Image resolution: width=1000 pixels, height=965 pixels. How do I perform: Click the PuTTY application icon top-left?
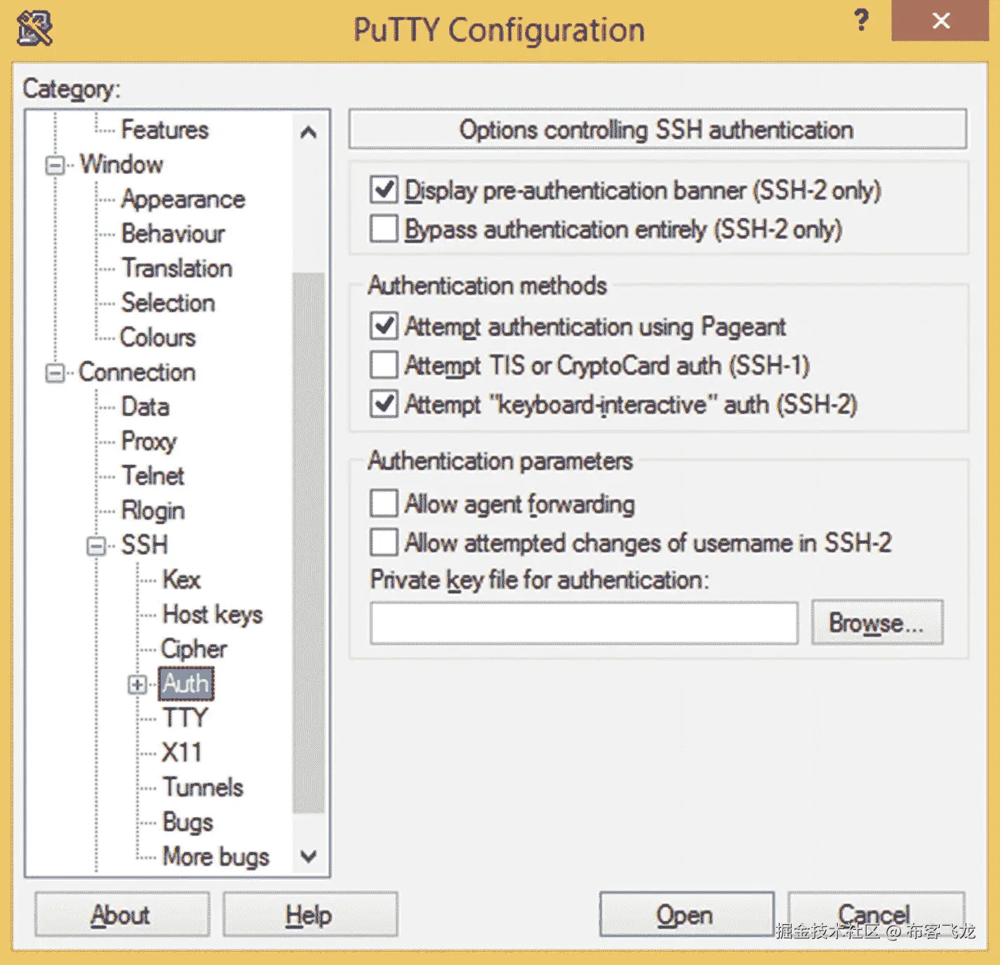(x=34, y=29)
